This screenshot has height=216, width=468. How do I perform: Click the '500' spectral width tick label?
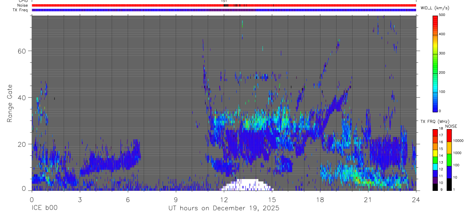[442, 15]
